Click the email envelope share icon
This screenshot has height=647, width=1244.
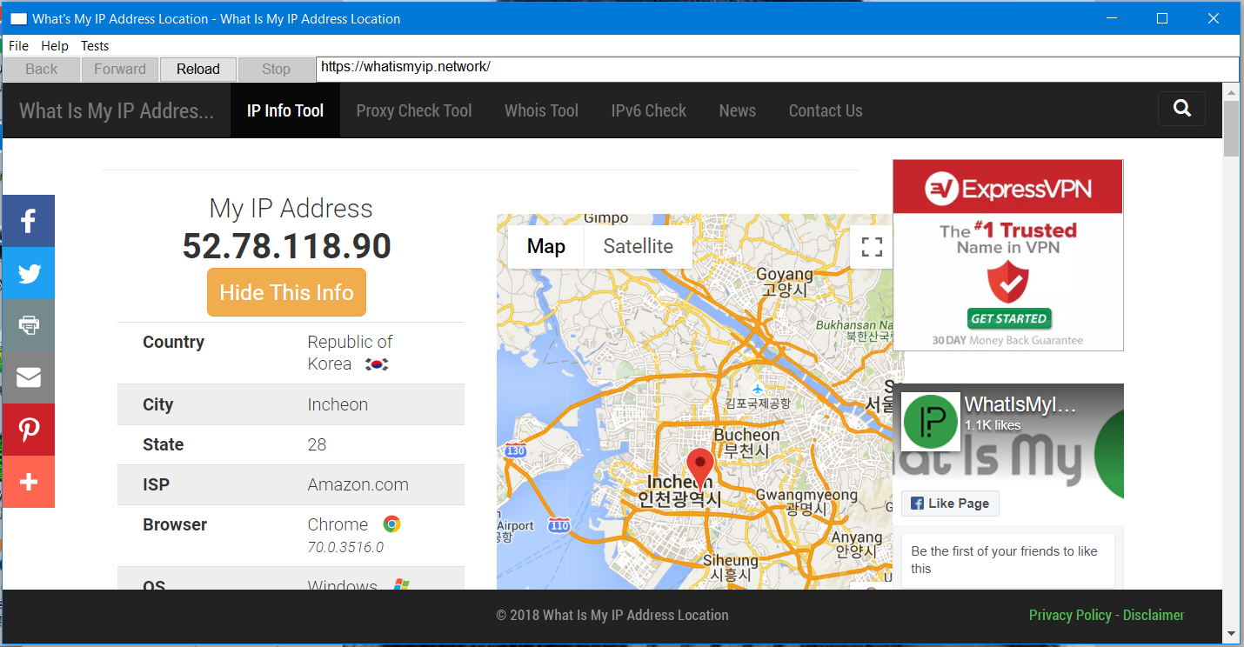(29, 377)
